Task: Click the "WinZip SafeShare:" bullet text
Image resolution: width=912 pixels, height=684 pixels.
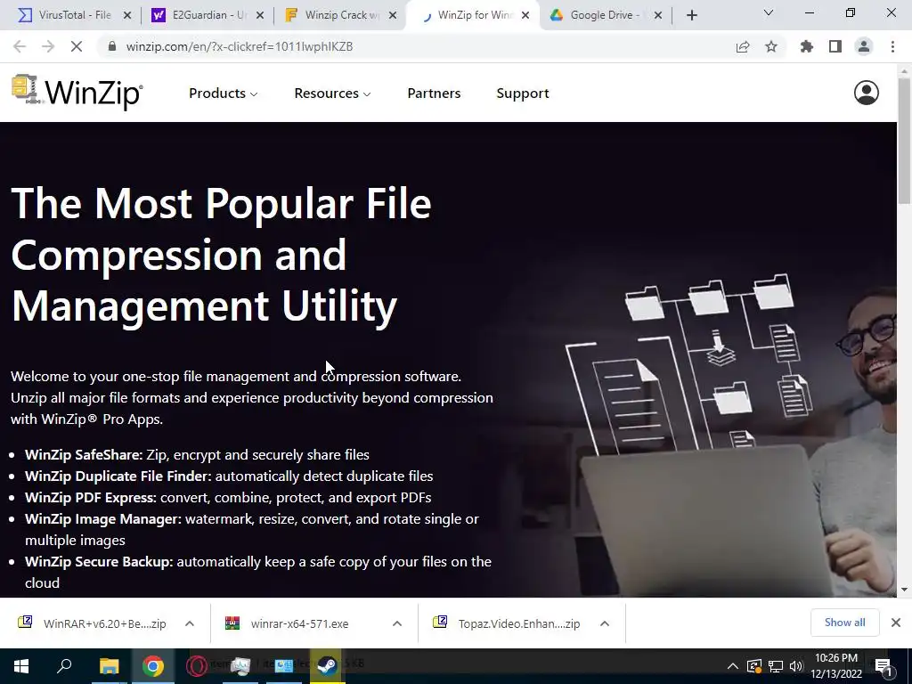Action: pyautogui.click(x=84, y=455)
